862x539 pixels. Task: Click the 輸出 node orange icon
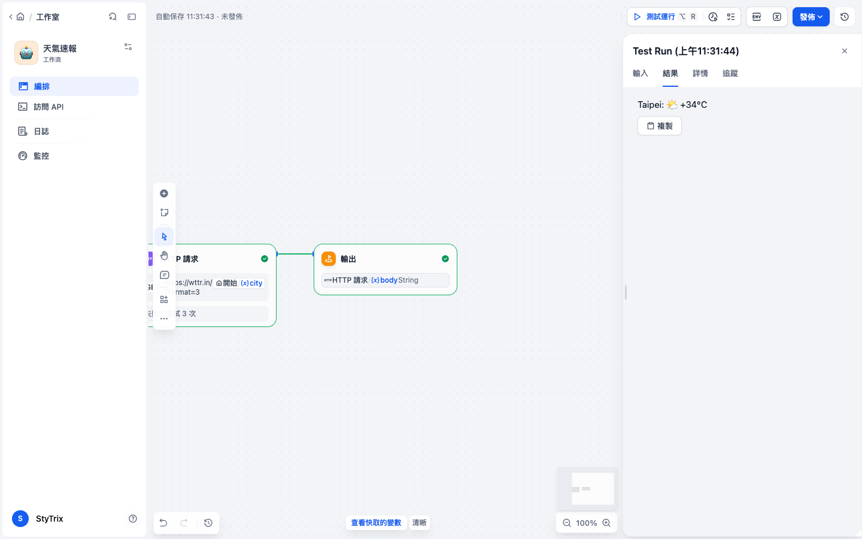point(329,259)
